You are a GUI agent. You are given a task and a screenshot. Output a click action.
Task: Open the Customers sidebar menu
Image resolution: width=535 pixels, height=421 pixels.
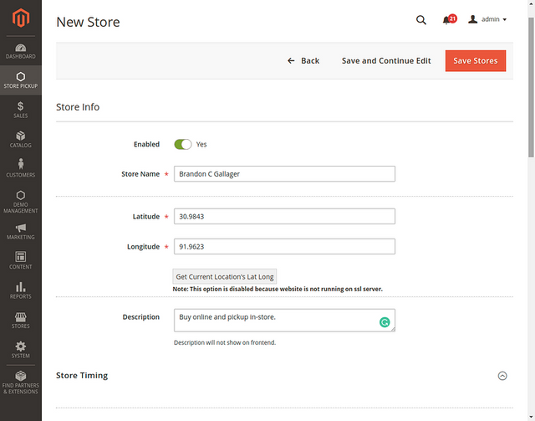(x=20, y=169)
